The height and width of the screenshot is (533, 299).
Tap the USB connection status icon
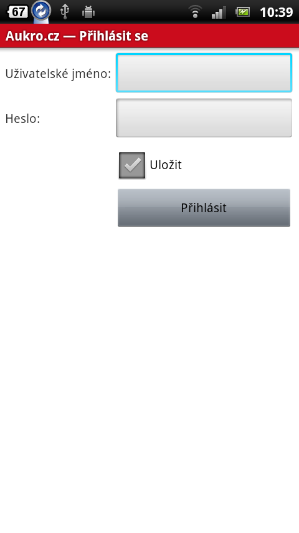tap(65, 12)
